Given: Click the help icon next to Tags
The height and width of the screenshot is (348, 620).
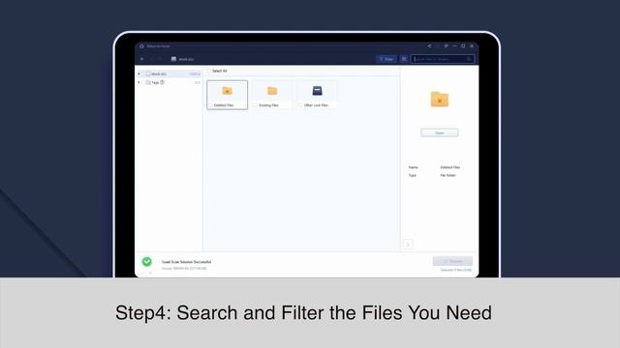Looking at the screenshot, I should [162, 82].
